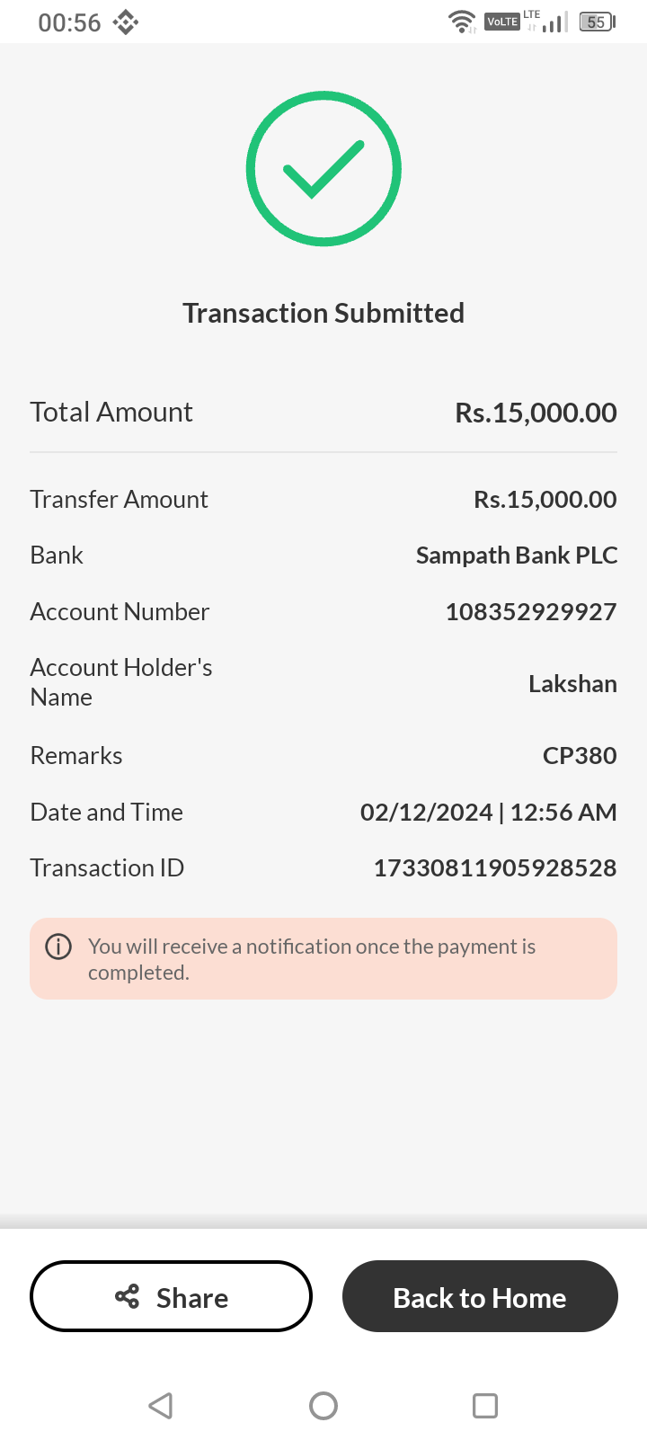Tap the Sampath Bank PLC name
The image size is (647, 1449).
pyautogui.click(x=517, y=556)
